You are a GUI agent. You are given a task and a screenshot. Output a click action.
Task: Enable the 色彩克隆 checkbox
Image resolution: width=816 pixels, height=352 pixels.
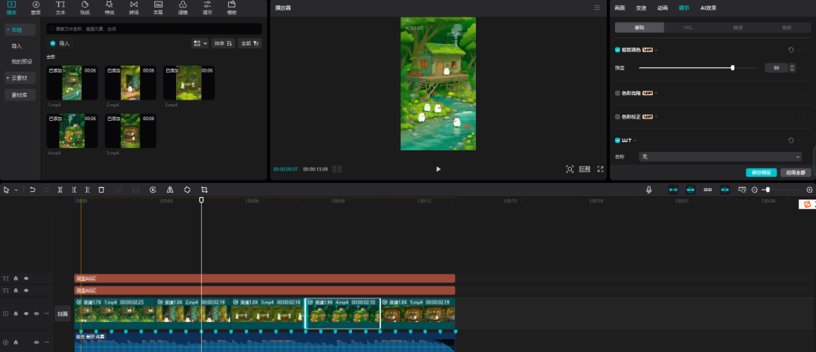click(x=618, y=93)
